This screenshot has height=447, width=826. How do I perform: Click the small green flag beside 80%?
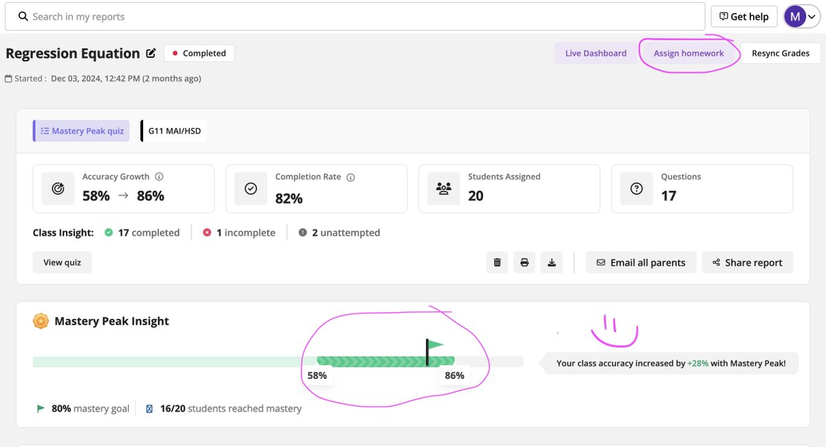coord(41,408)
